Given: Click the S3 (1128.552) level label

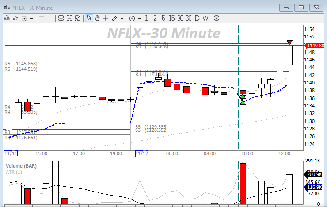Looking at the screenshot, I should 152,130.
